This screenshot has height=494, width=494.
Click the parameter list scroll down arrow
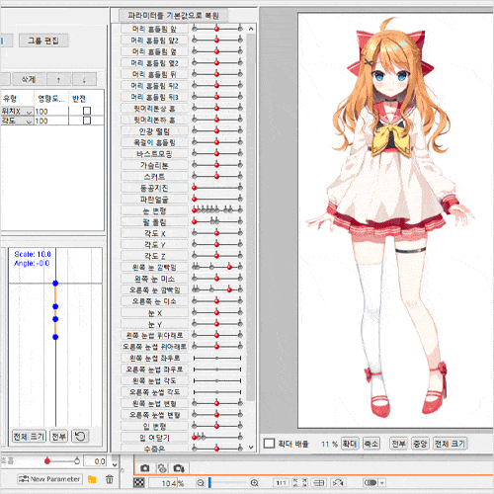[251, 447]
